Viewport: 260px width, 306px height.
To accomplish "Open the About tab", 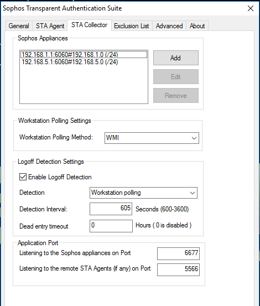I will pos(197,26).
